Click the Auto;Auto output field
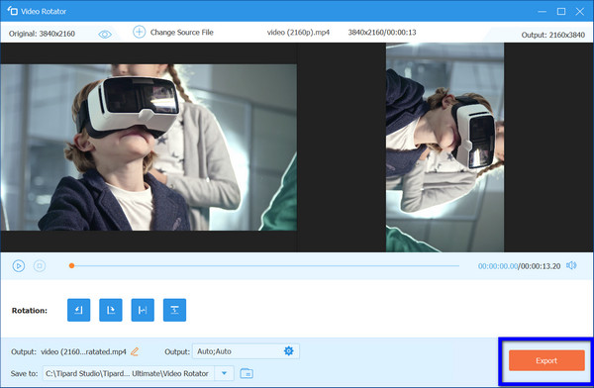 pos(246,351)
